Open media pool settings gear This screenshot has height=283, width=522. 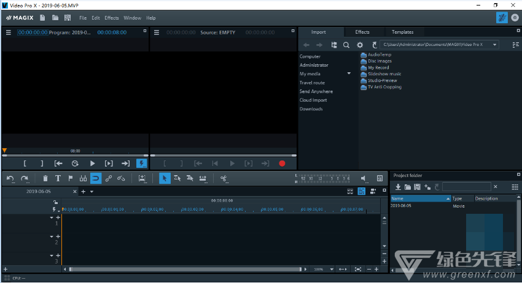coord(360,45)
